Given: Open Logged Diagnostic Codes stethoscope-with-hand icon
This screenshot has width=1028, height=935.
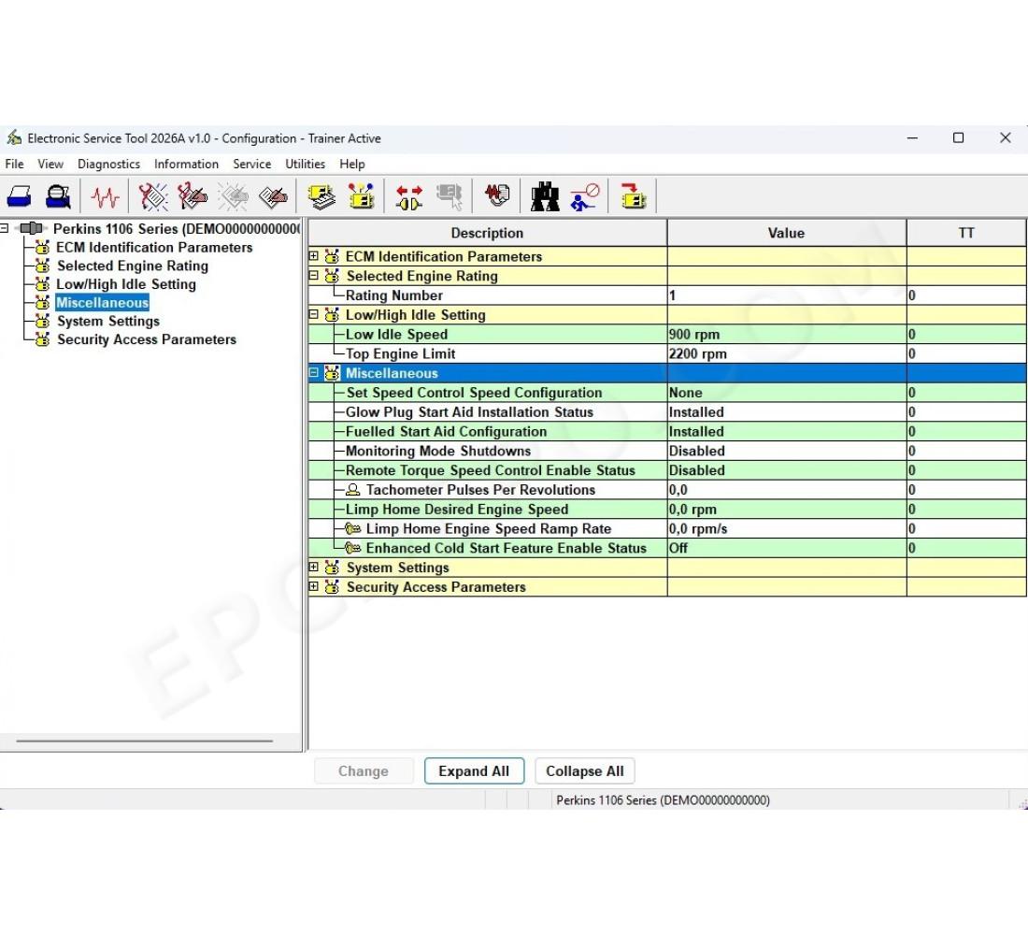Looking at the screenshot, I should click(x=193, y=196).
